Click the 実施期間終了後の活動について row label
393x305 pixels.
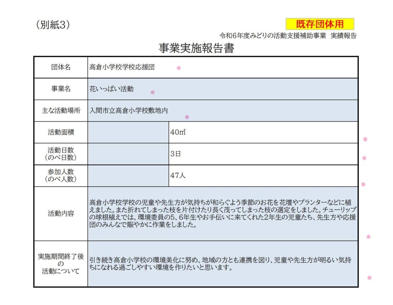point(61,264)
